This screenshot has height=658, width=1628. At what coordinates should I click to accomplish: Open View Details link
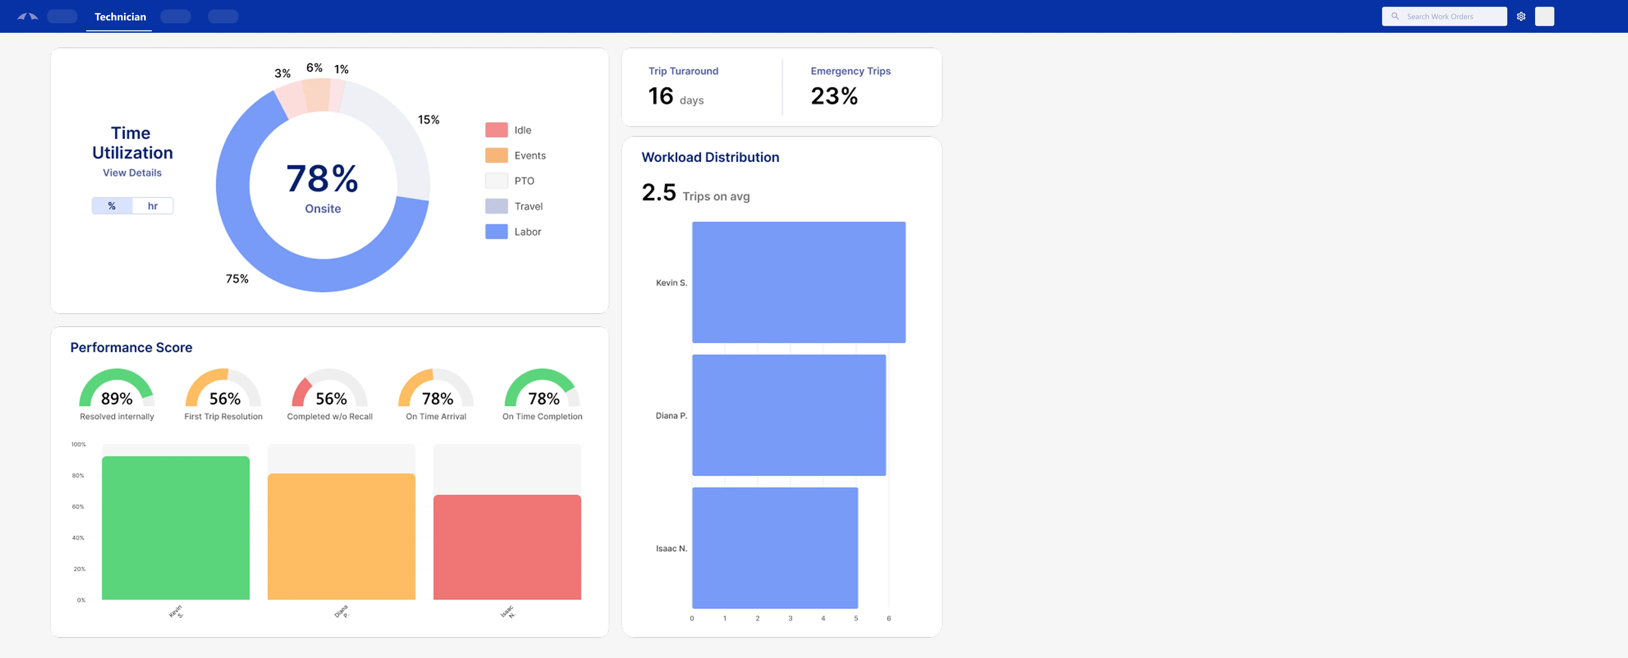132,172
